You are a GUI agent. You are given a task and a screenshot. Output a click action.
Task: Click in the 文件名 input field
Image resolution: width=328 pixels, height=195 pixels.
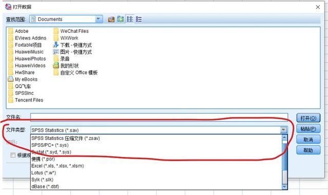(x=159, y=118)
